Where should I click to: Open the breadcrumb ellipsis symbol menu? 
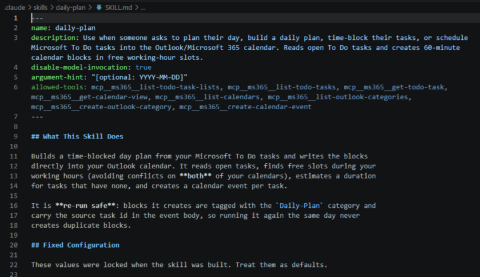click(143, 7)
